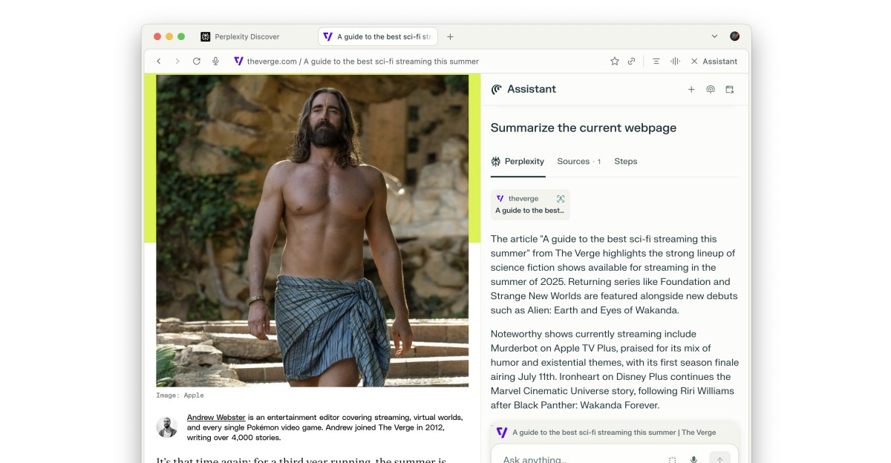Image resolution: width=891 pixels, height=463 pixels.
Task: Open Assistant in a separate window
Action: (x=729, y=89)
